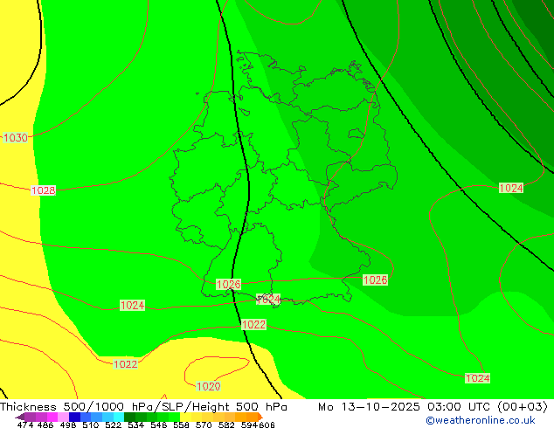The width and height of the screenshot is (554, 428).
Task: Pick the dark blue legend swatch above 510
Action: click(74, 417)
